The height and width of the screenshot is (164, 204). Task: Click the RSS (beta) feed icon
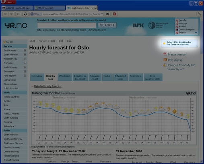pos(165,60)
